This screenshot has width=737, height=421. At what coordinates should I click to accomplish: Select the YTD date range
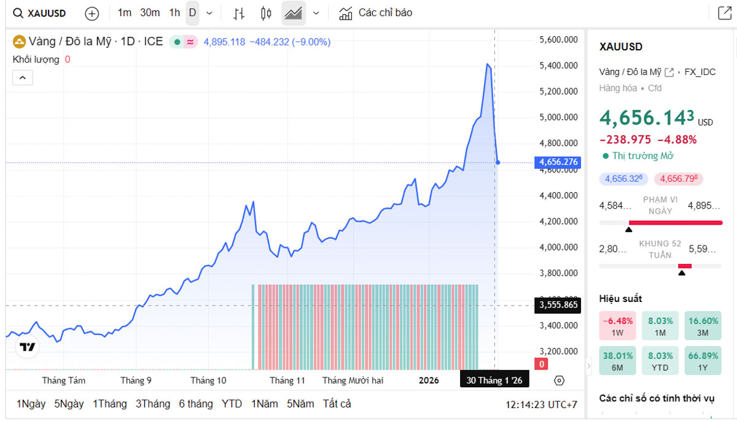pyautogui.click(x=232, y=404)
